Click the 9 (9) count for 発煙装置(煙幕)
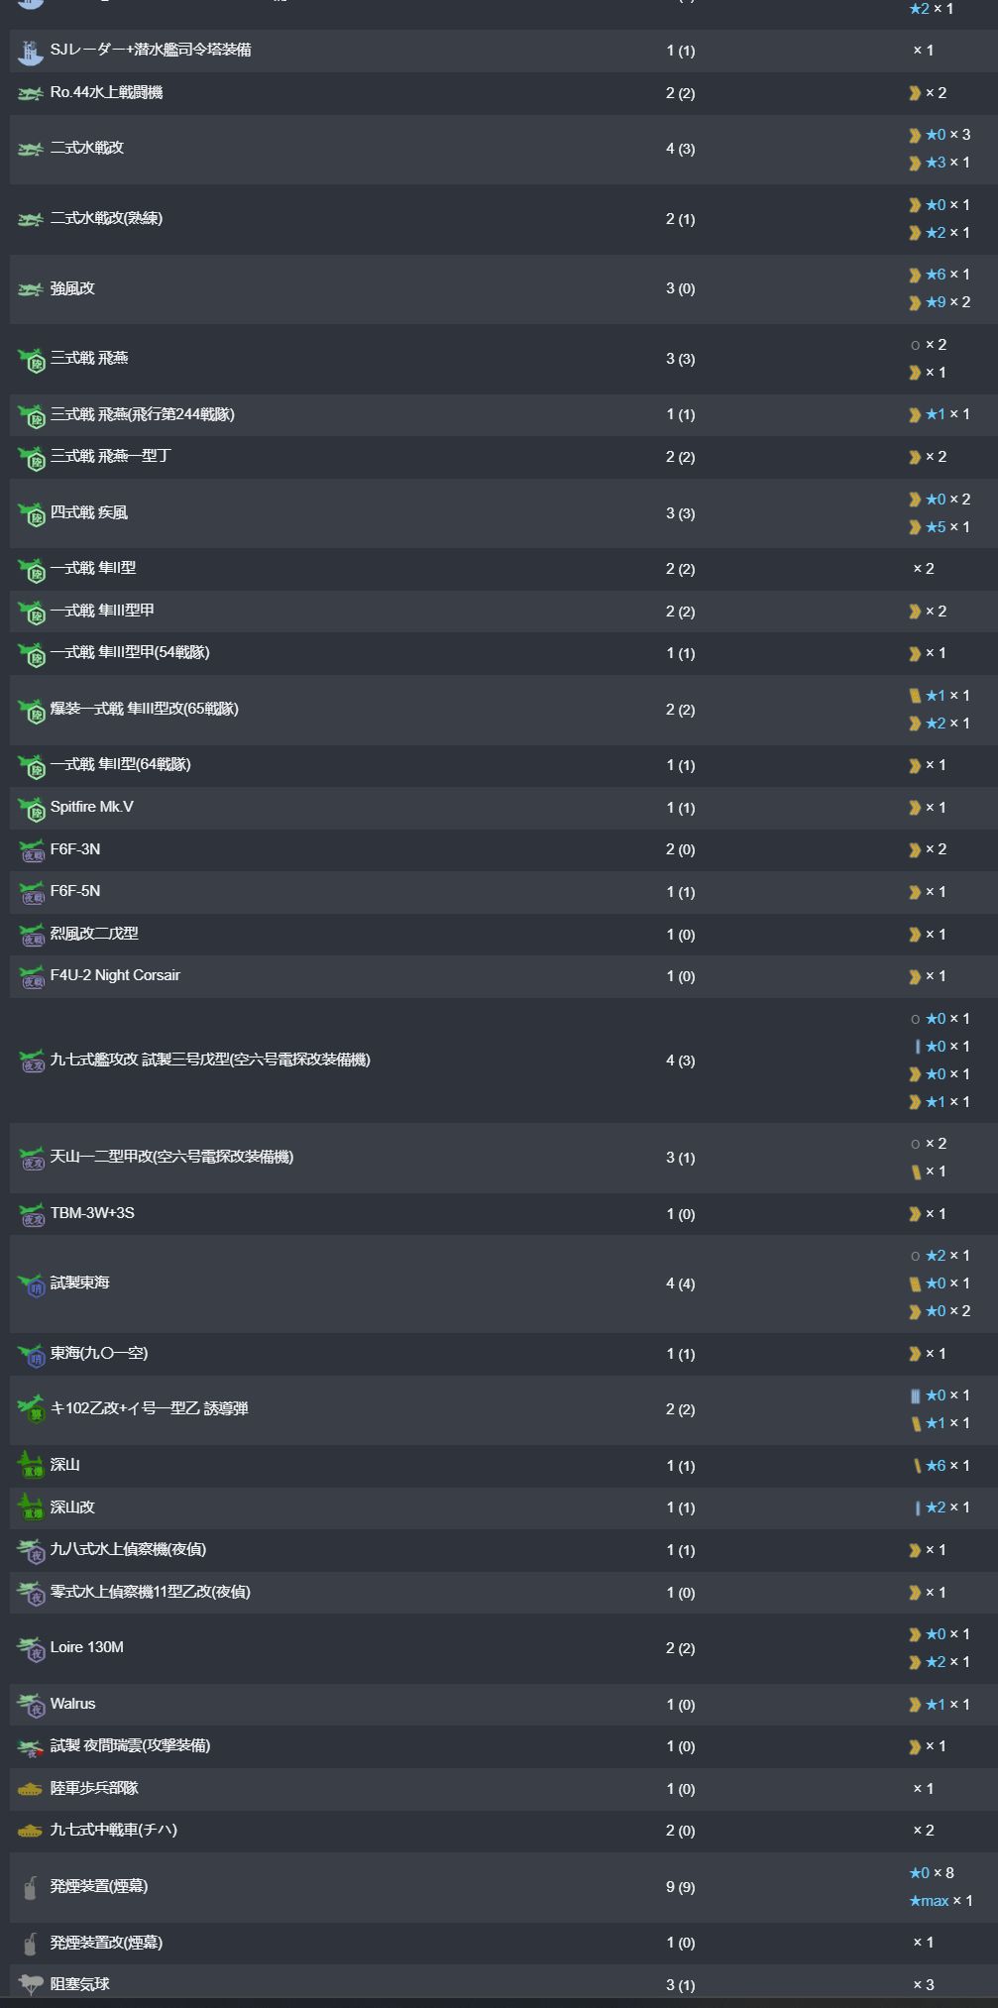Viewport: 998px width, 2008px height. click(x=680, y=1887)
